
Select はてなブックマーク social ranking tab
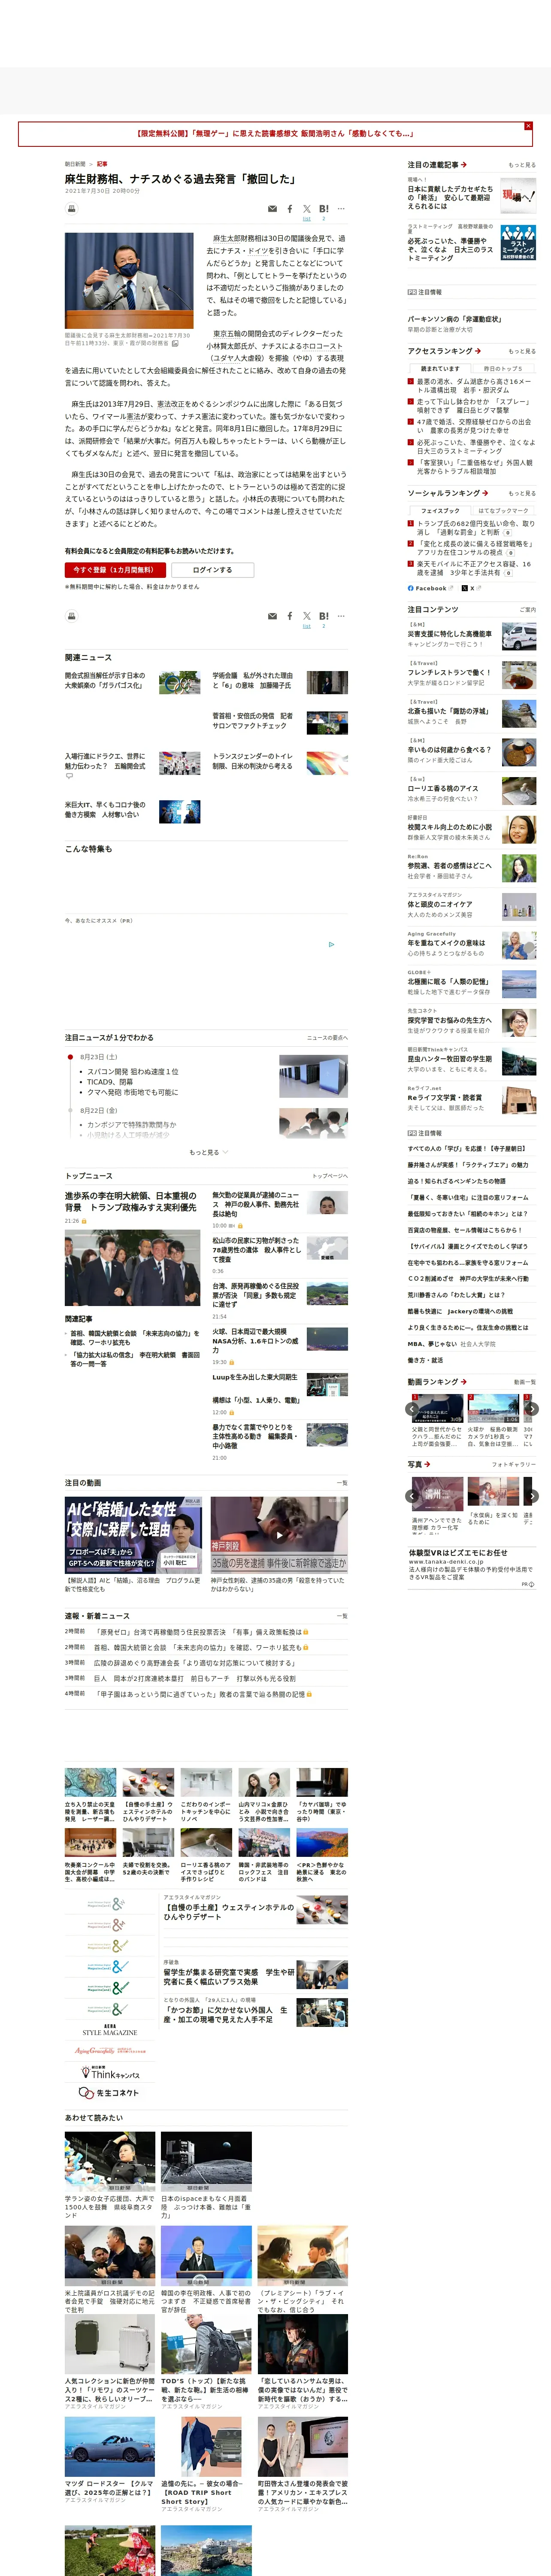[503, 511]
